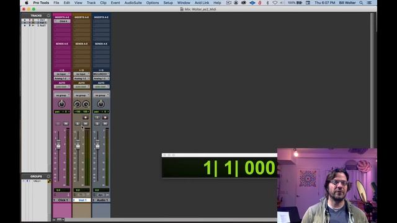The width and height of the screenshot is (397, 223).
Task: Open Inst 1 automation mode selector
Action: coord(81,87)
